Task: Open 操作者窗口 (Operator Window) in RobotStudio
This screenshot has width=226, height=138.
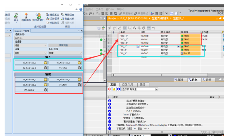Action: click(x=38, y=17)
